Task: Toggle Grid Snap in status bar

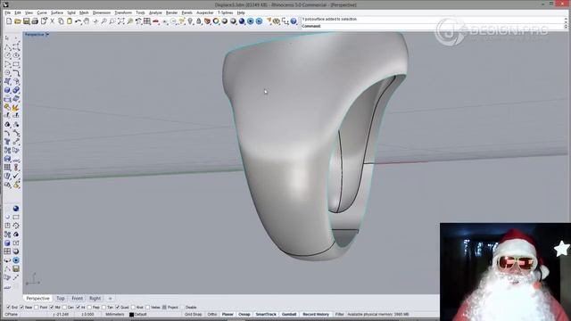Action: coord(193,315)
